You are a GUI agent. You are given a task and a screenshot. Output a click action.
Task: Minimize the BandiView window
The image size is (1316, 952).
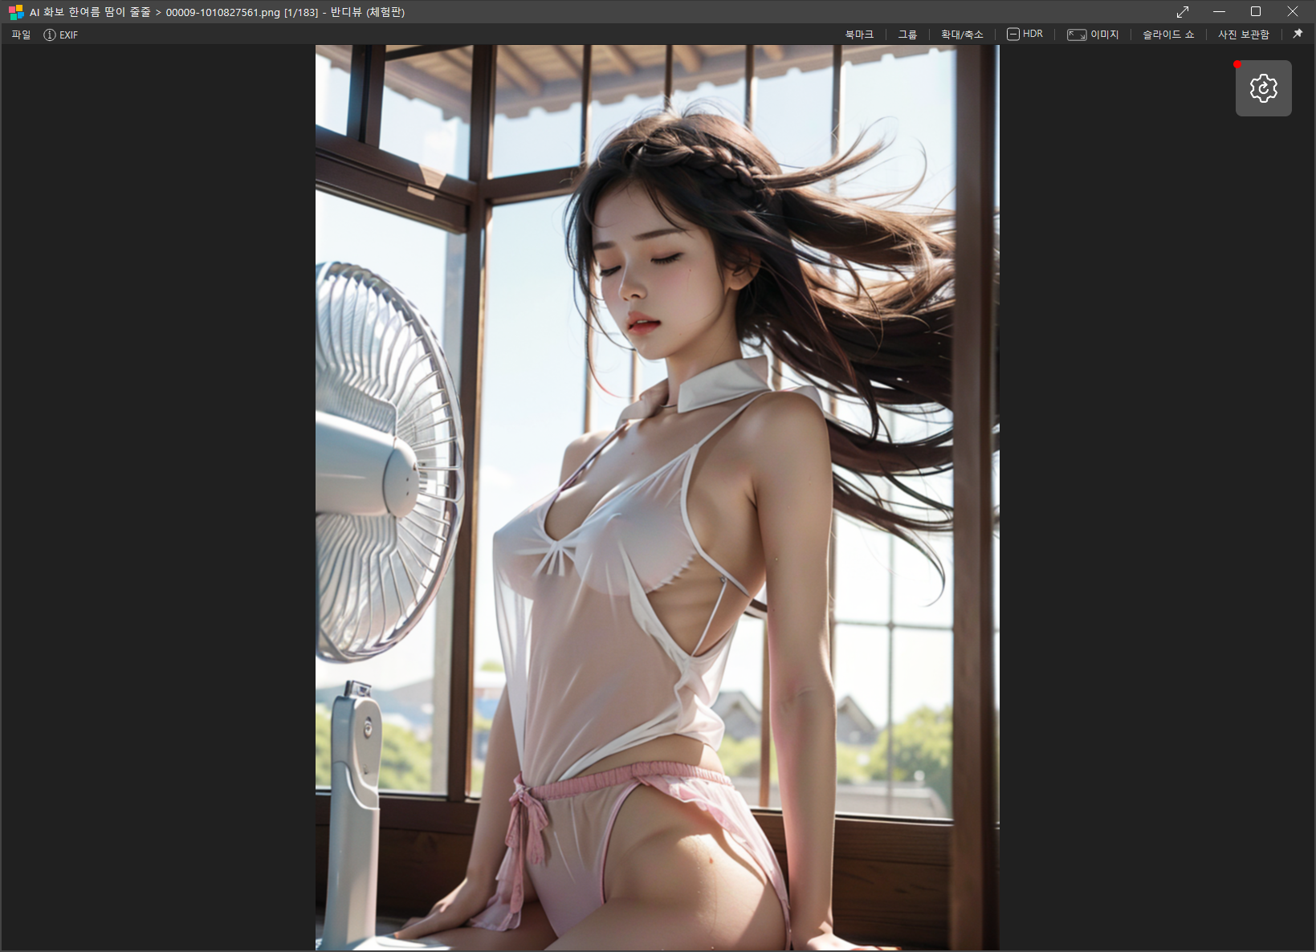coord(1219,12)
